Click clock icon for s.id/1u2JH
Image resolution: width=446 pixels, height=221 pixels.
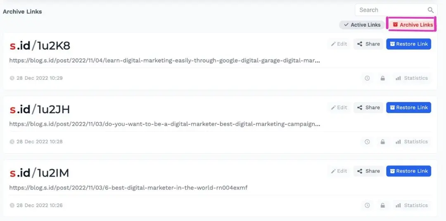[x=367, y=142]
